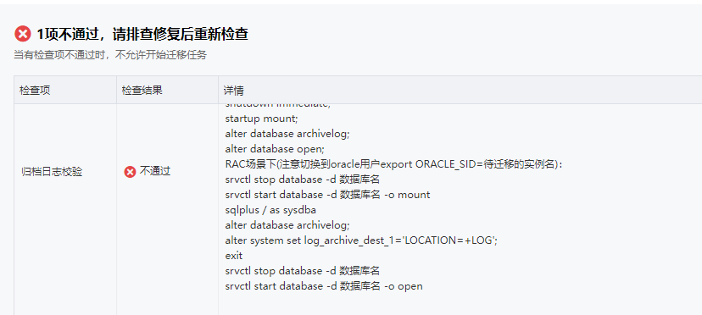Click the last srvctl stop database line
Image resolution: width=702 pixels, height=315 pixels.
[303, 271]
